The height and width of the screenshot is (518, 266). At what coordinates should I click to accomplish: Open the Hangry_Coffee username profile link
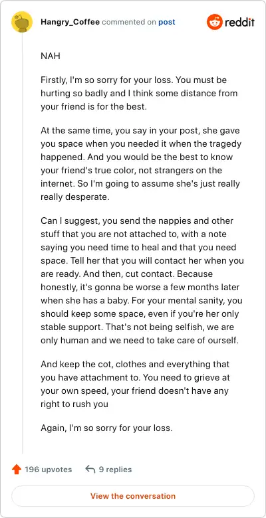pos(70,22)
